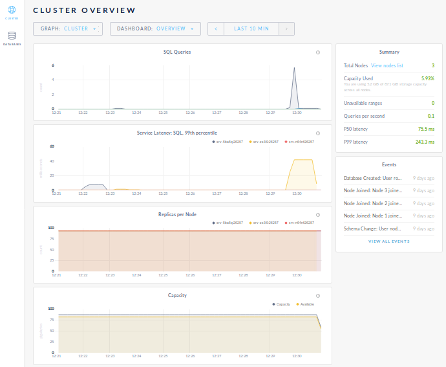Viewport: 446px width, 367px height.
Task: Open the Cluster sidebar globe icon
Action: (x=12, y=10)
